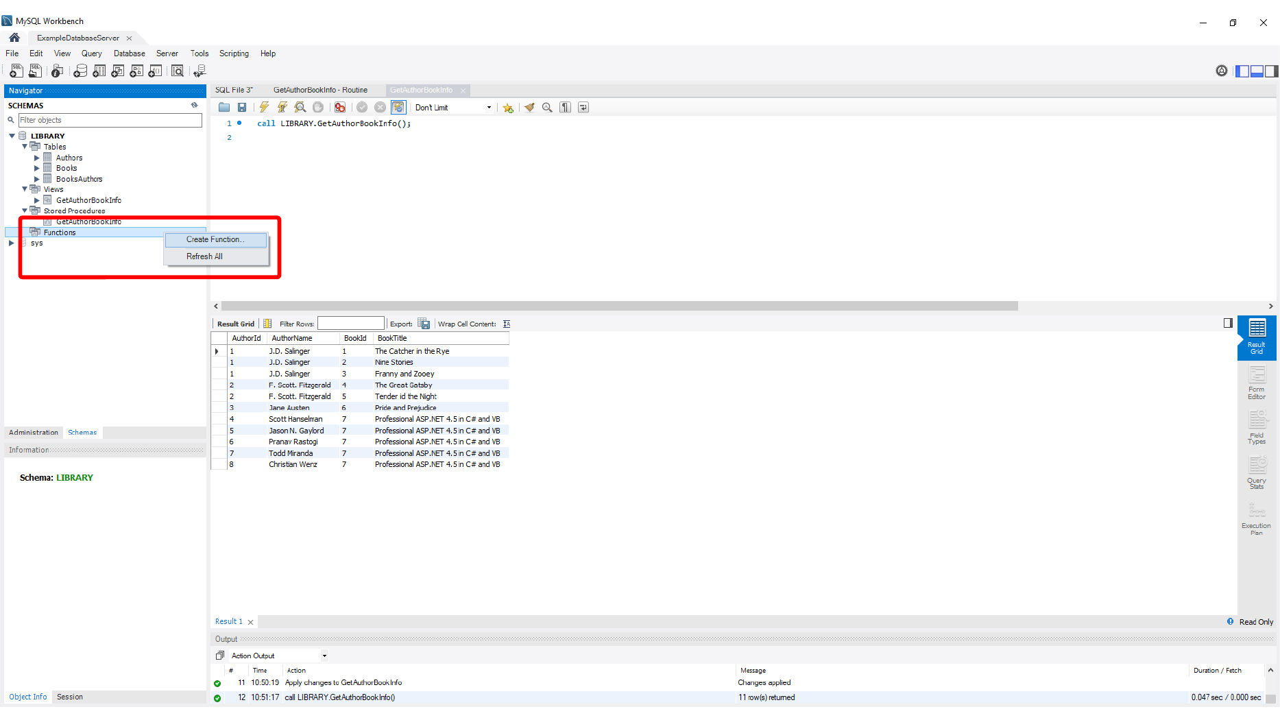This screenshot has width=1280, height=720.
Task: Save the script using the disk icon
Action: (242, 107)
